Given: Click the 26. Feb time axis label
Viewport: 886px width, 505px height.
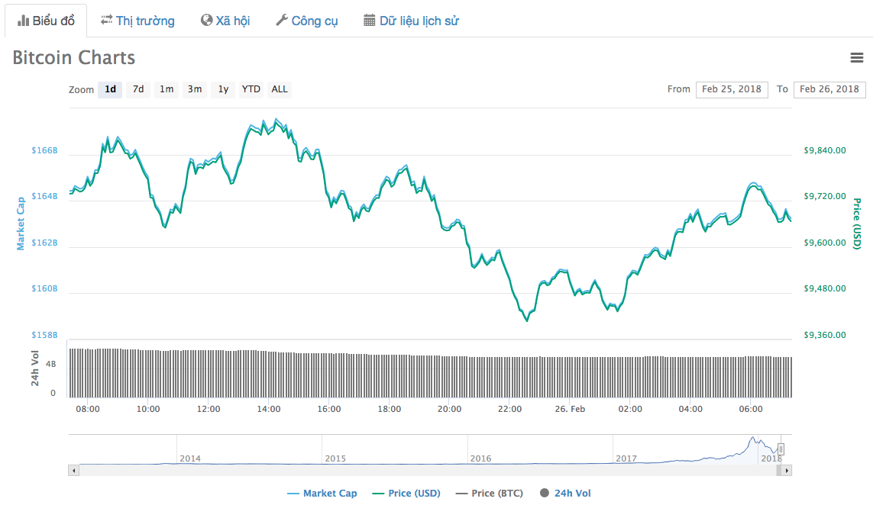Looking at the screenshot, I should click(x=570, y=409).
